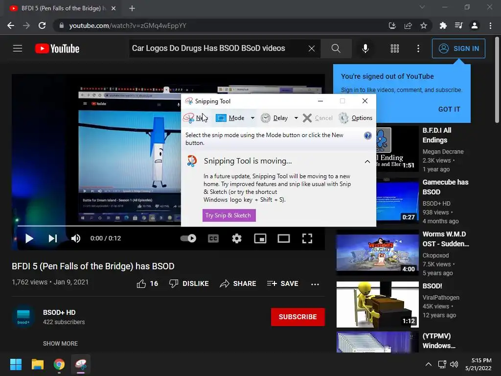Close the BFDI 5 browser tab
This screenshot has height=376, width=501.
[114, 8]
